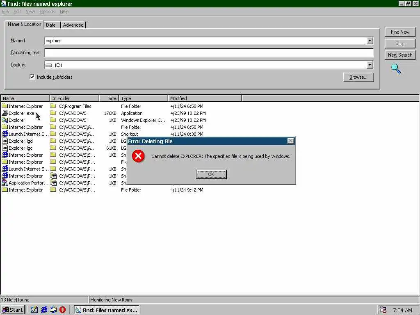Click the task scheduler tray icon
The image size is (420, 315).
point(383,310)
